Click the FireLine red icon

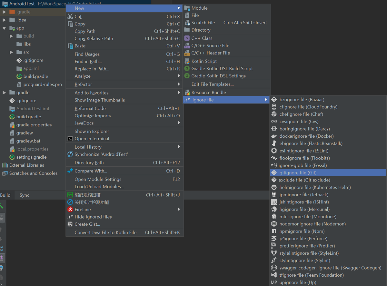click(70, 210)
